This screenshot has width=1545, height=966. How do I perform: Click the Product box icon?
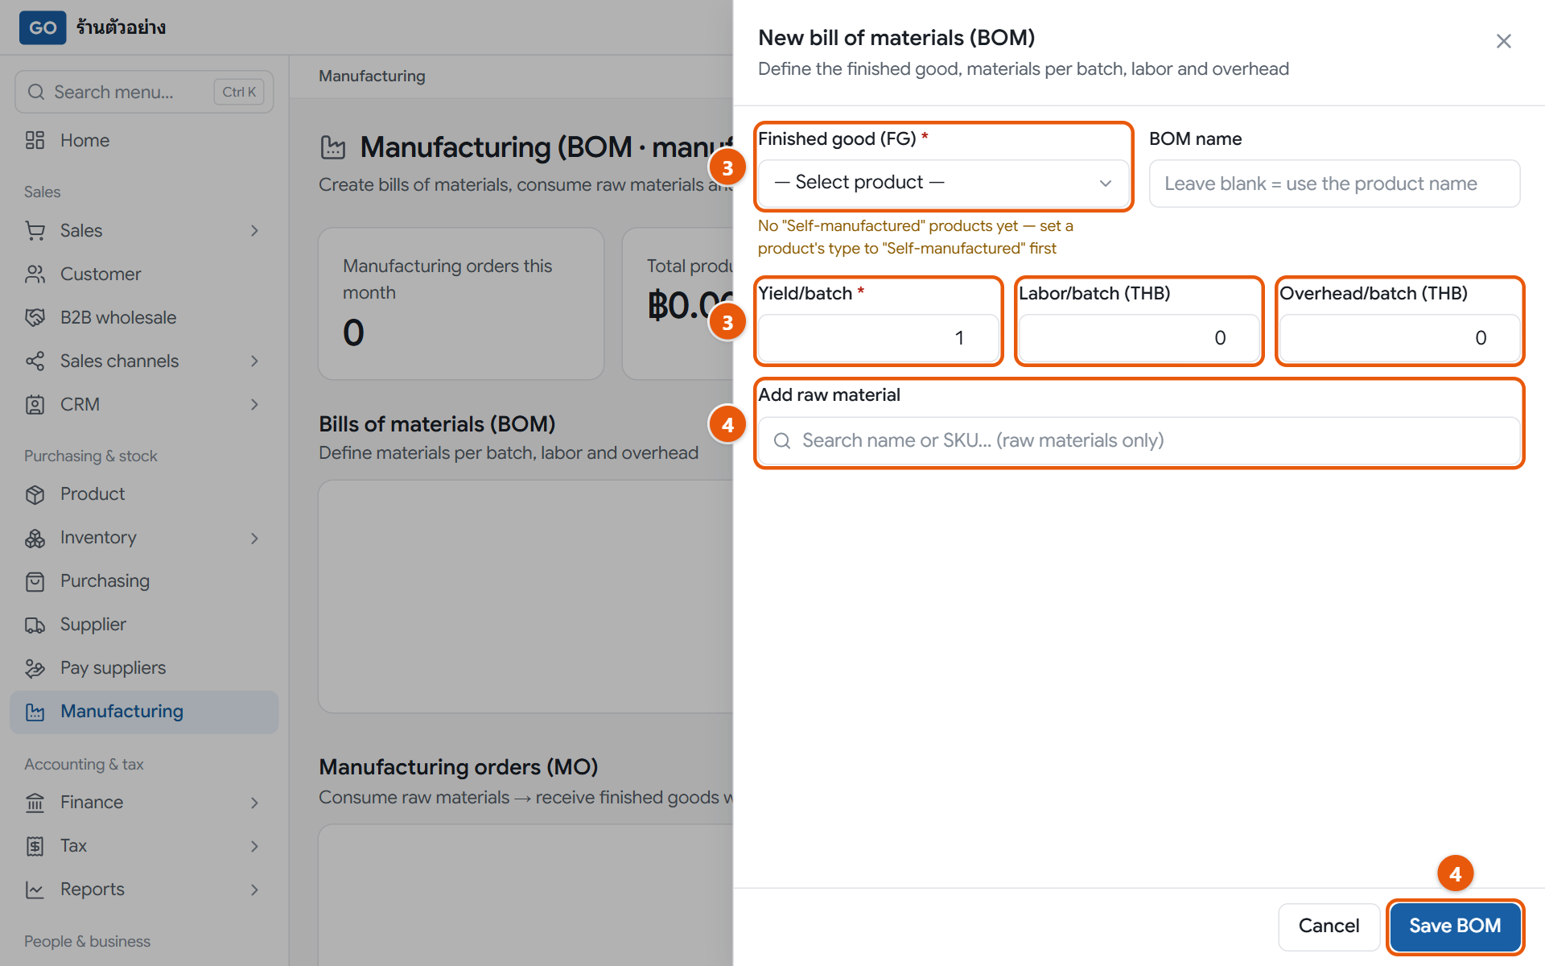coord(35,494)
